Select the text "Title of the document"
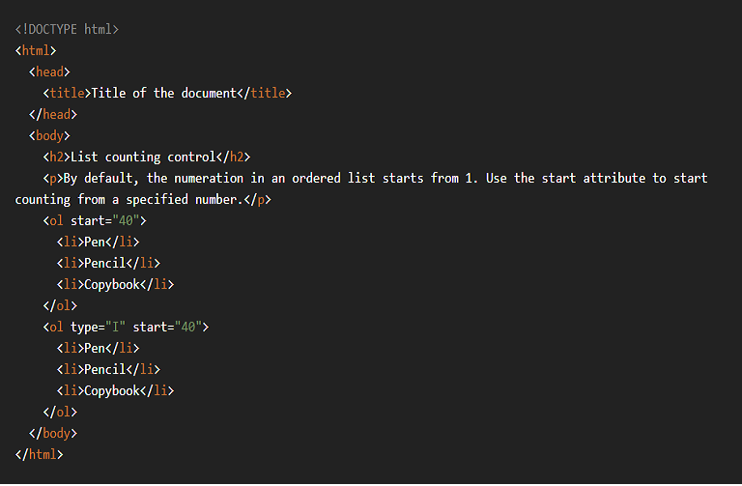Image resolution: width=742 pixels, height=486 pixels. (x=162, y=93)
